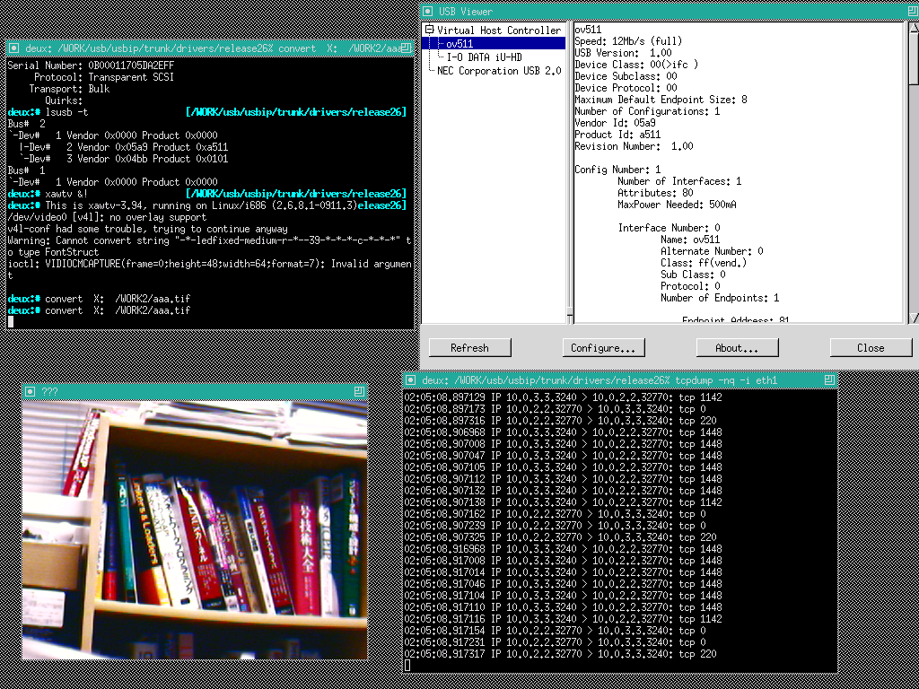Click the About... button
The height and width of the screenshot is (689, 919).
(x=736, y=348)
